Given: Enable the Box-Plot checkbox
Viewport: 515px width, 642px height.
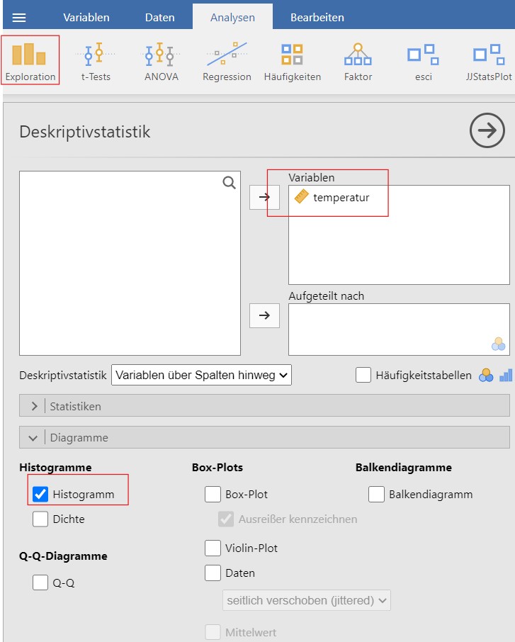Looking at the screenshot, I should pos(213,494).
